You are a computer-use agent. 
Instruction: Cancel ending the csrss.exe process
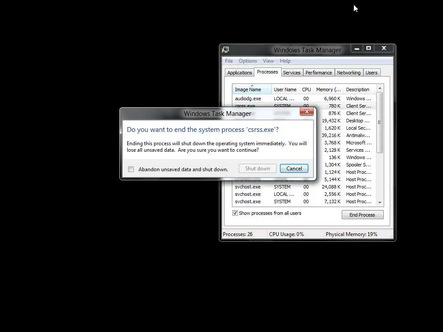[294, 169]
